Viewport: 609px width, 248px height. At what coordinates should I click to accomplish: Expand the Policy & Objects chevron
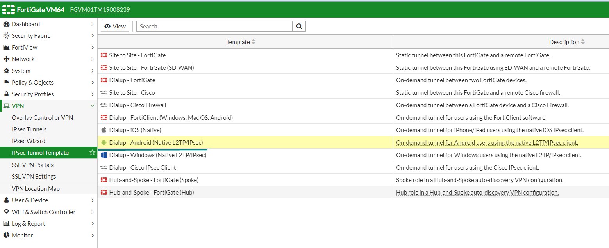click(x=93, y=83)
